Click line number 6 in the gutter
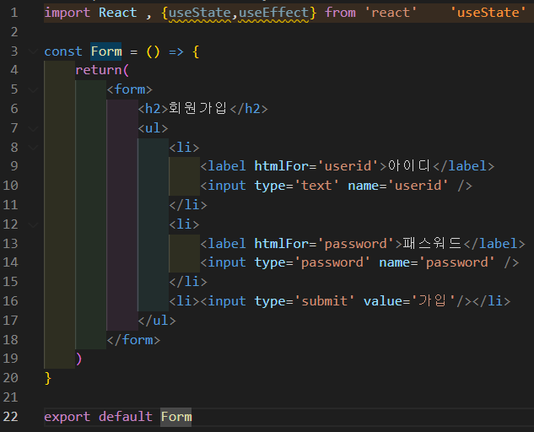Image resolution: width=534 pixels, height=432 pixels. [14, 109]
